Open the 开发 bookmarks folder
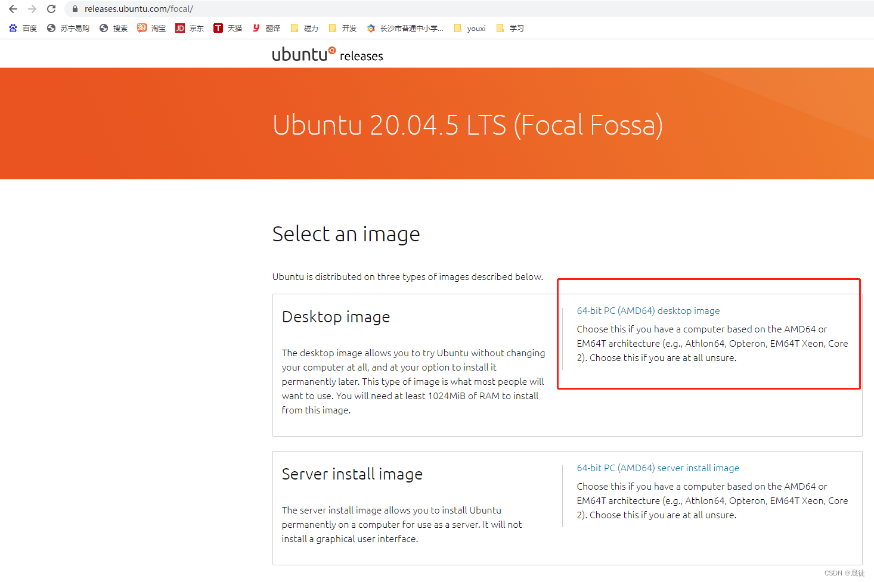The width and height of the screenshot is (874, 582). pyautogui.click(x=342, y=28)
